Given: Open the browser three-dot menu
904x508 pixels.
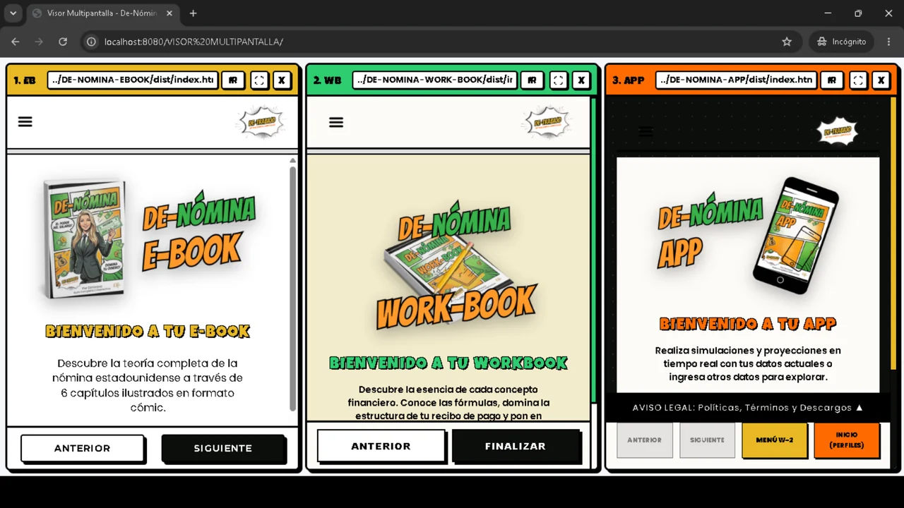Looking at the screenshot, I should click(889, 42).
